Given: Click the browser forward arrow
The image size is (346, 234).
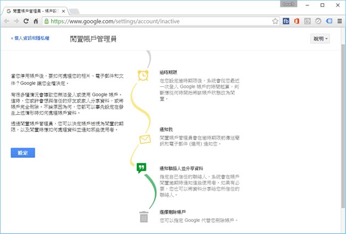Looking at the screenshot, I should [17, 21].
